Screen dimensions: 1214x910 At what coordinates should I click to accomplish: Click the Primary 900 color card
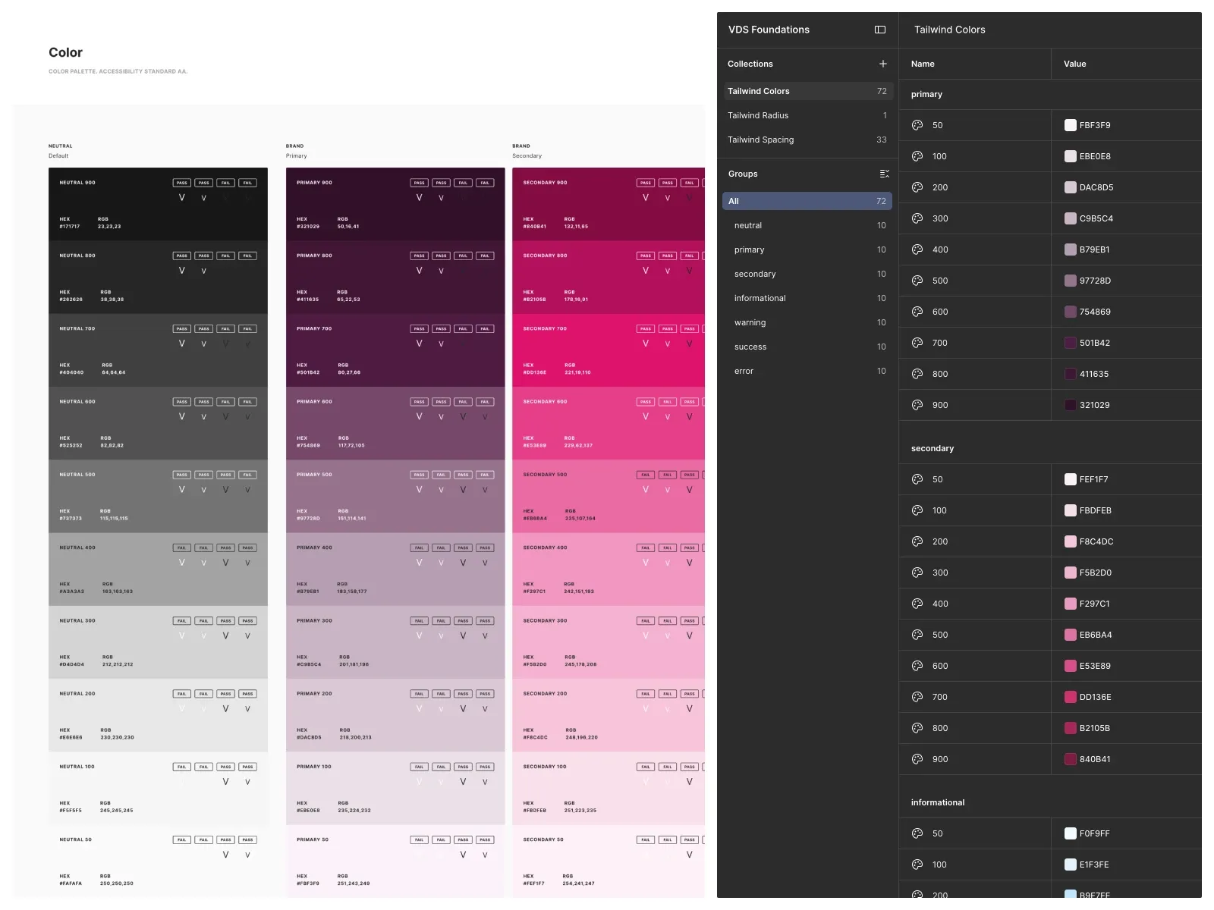point(395,204)
